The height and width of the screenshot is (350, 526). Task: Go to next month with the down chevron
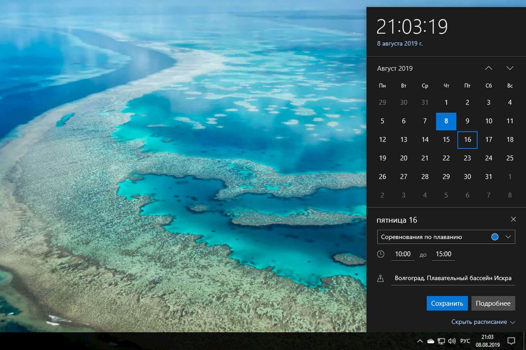coord(510,68)
